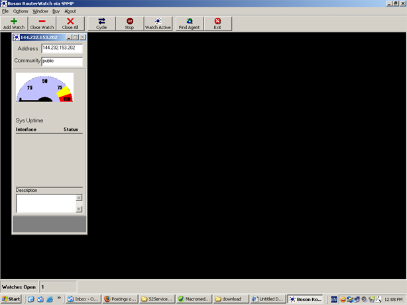Click the smiley face tray icon
Screen dimensions: 407x305
(x=343, y=299)
